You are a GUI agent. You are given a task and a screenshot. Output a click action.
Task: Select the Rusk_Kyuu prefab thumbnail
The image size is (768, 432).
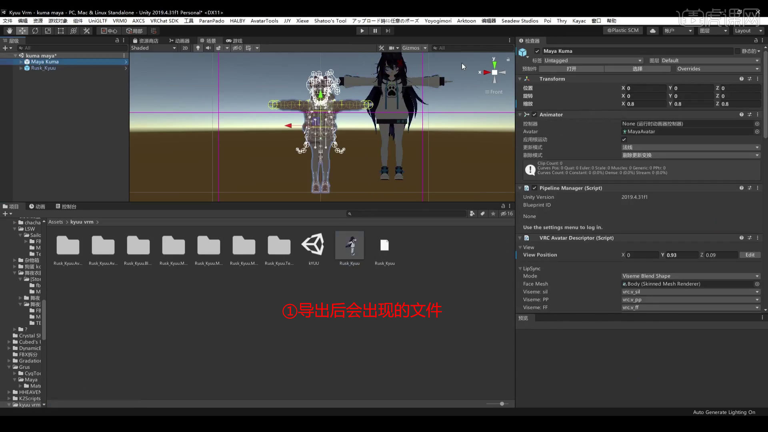tap(349, 245)
